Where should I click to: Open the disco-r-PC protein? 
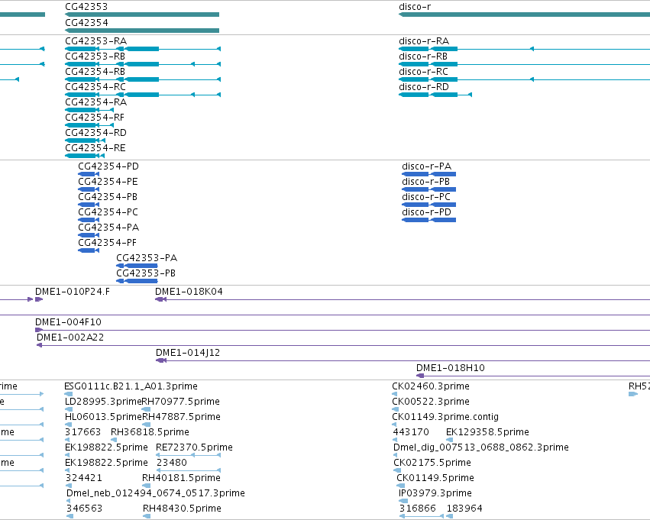tap(426, 197)
